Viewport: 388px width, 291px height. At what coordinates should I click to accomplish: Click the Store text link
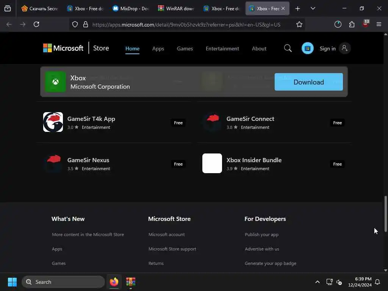click(101, 48)
